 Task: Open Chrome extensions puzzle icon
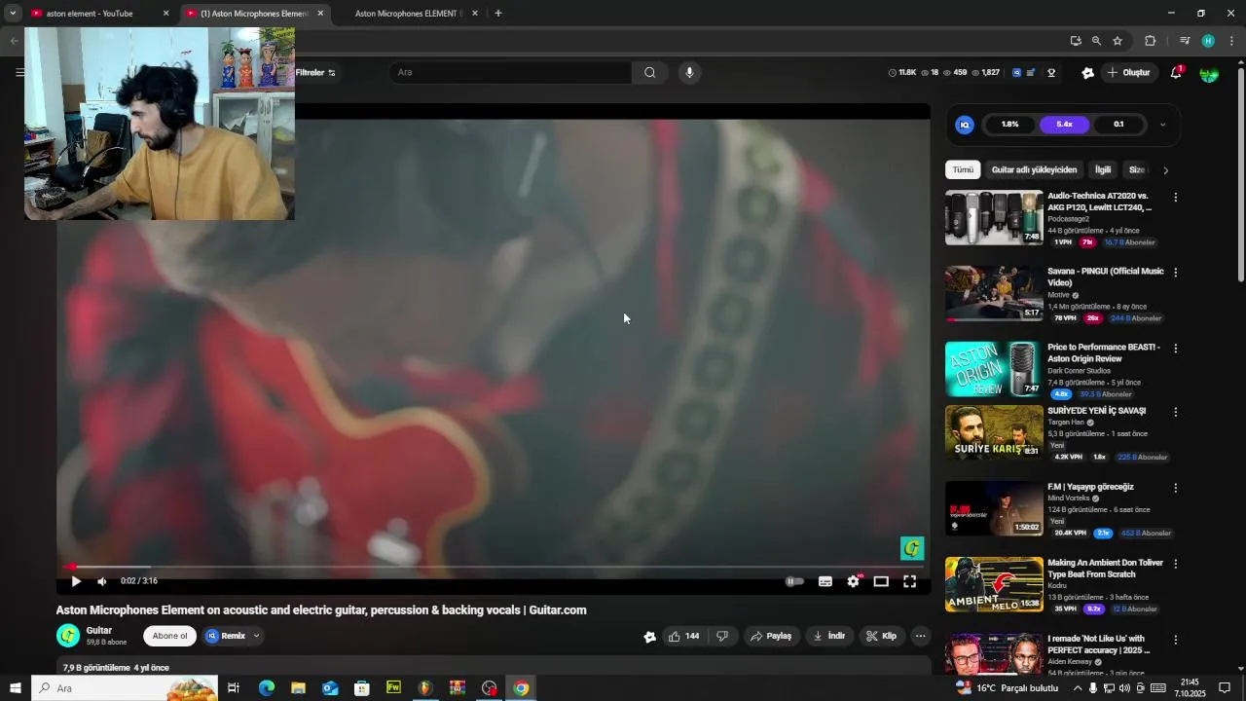tap(1151, 41)
